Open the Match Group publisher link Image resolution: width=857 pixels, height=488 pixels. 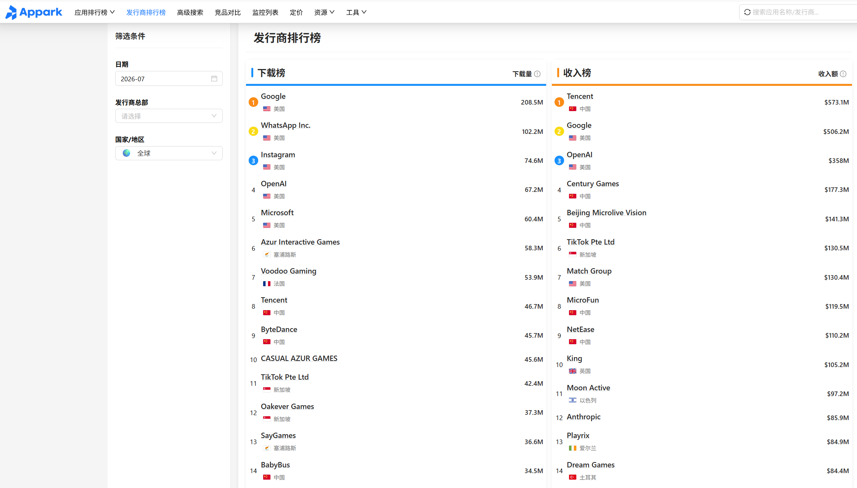click(x=589, y=271)
